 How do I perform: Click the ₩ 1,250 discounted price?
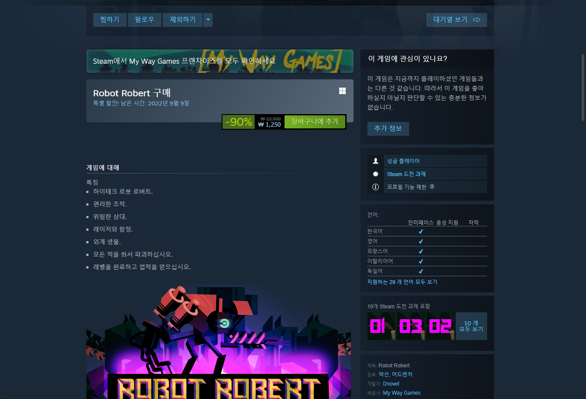269,124
